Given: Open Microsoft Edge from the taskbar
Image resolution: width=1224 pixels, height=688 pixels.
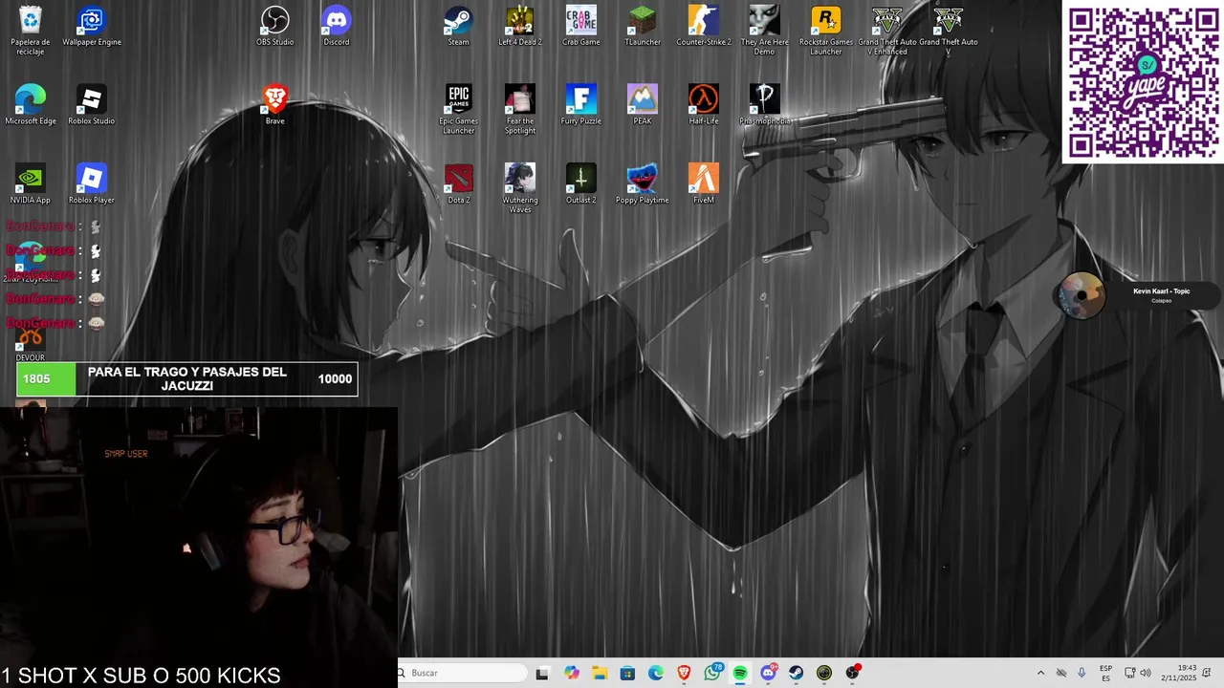Looking at the screenshot, I should pos(656,673).
